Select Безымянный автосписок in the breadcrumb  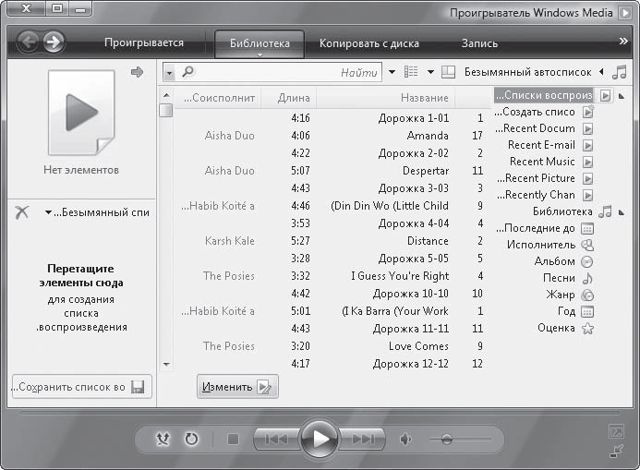[527, 72]
